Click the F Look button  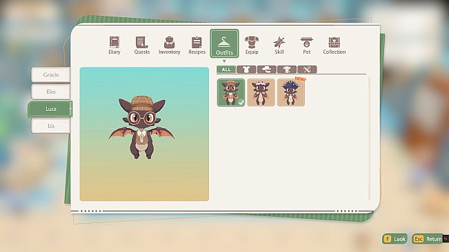(x=395, y=239)
